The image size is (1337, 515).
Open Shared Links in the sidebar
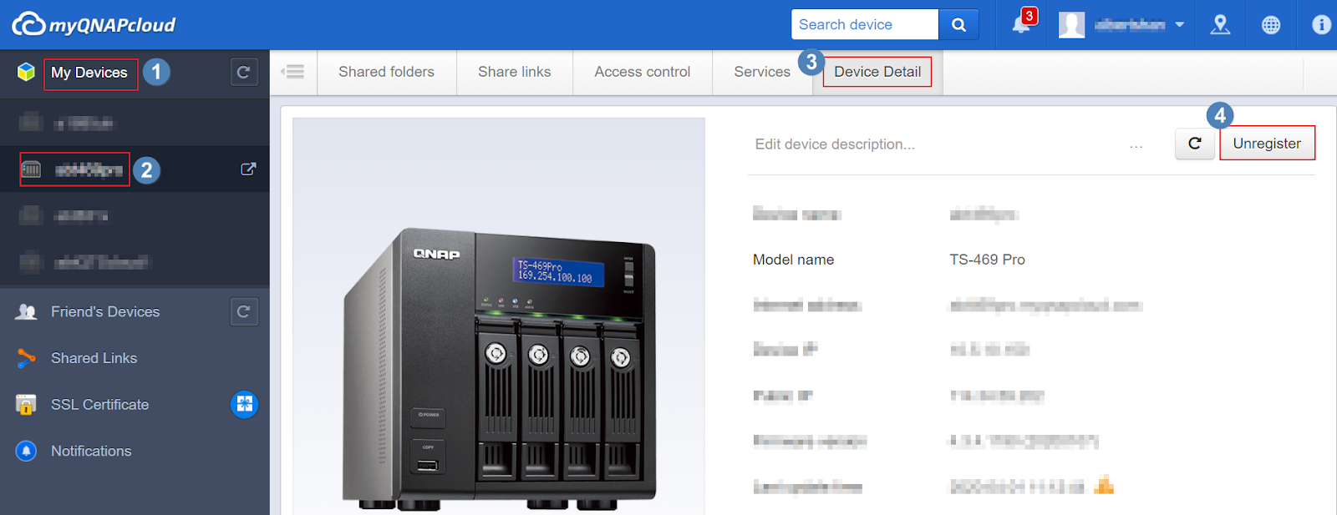(x=94, y=358)
